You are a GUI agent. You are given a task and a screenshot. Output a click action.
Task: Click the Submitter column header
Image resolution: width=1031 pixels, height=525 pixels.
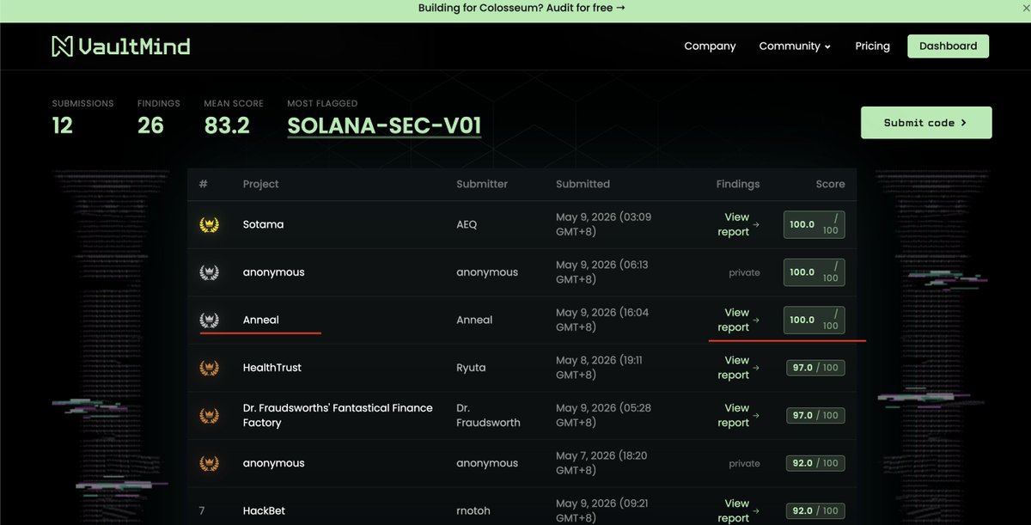pyautogui.click(x=482, y=184)
